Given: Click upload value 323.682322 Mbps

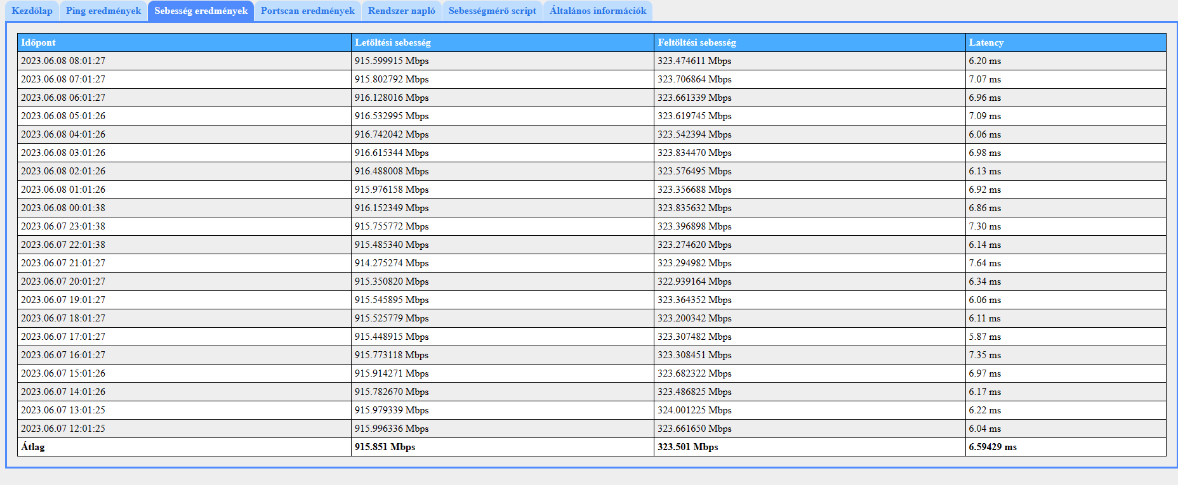Looking at the screenshot, I should 694,373.
